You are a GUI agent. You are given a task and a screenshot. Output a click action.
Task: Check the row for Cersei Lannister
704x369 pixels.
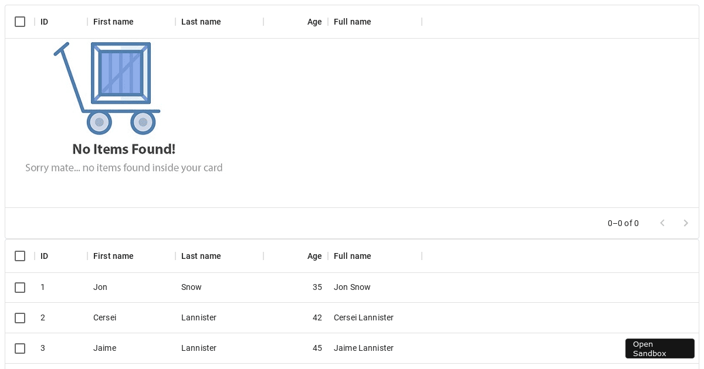[20, 318]
